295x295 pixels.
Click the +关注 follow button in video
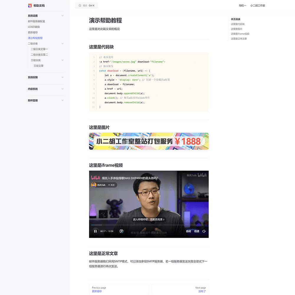[x=112, y=185]
